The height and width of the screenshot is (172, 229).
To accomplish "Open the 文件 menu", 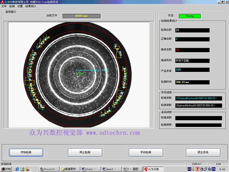I will click(4, 6).
